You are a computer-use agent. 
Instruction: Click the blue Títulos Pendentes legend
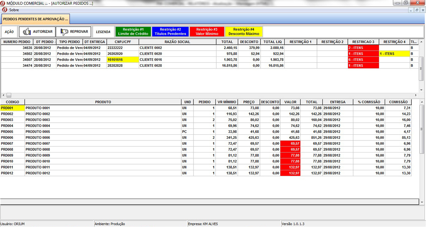coord(170,32)
